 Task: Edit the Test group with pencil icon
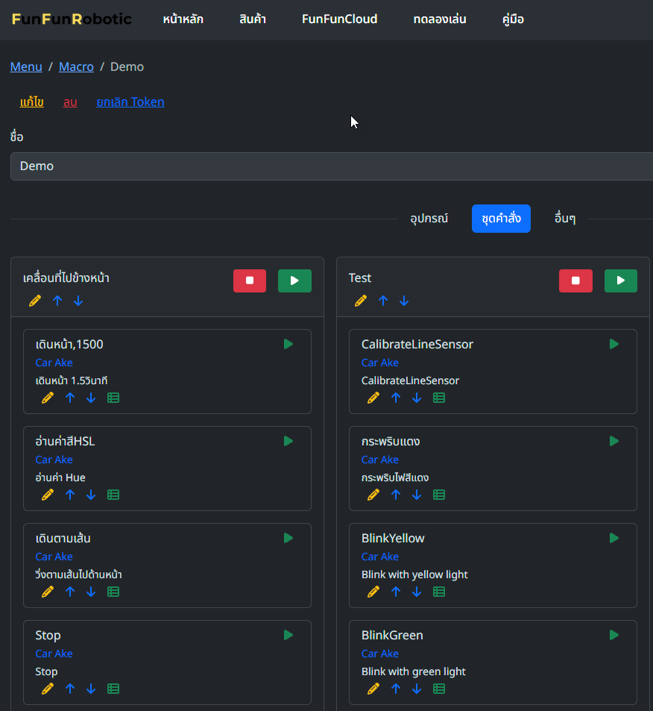[x=361, y=301]
